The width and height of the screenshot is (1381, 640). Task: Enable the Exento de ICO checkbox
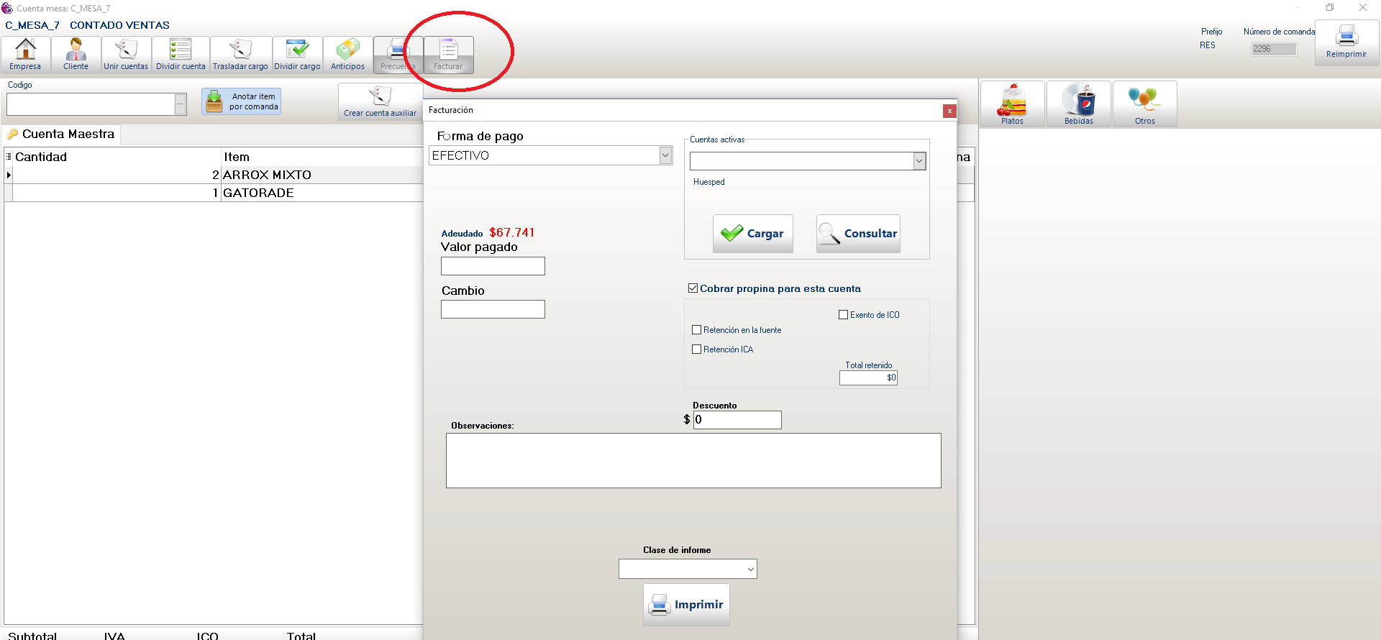[844, 315]
